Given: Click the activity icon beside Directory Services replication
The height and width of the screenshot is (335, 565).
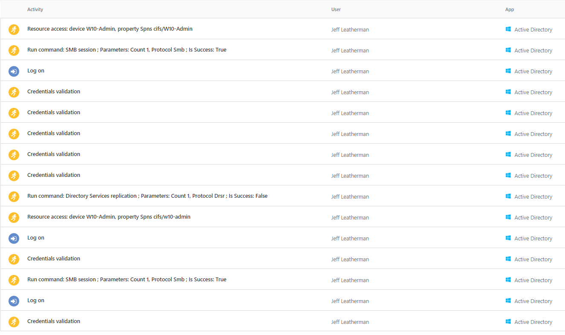Looking at the screenshot, I should pos(14,196).
